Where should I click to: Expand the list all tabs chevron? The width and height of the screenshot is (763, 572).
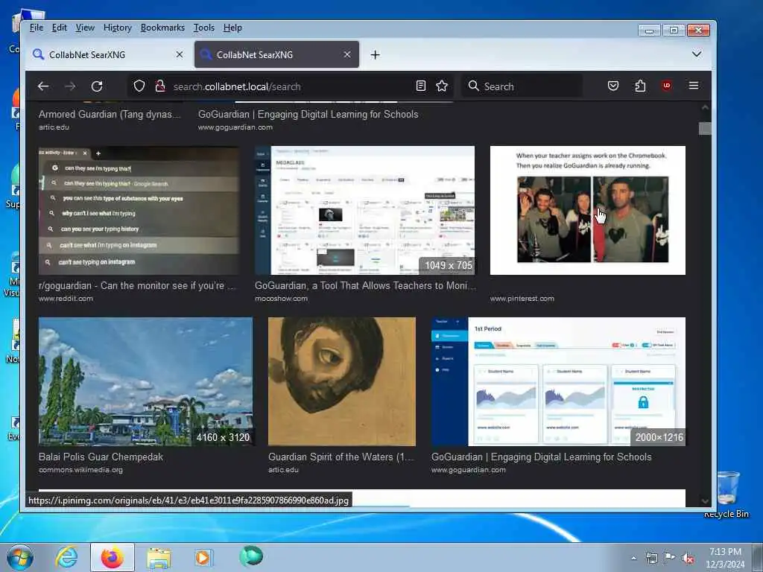pyautogui.click(x=697, y=54)
